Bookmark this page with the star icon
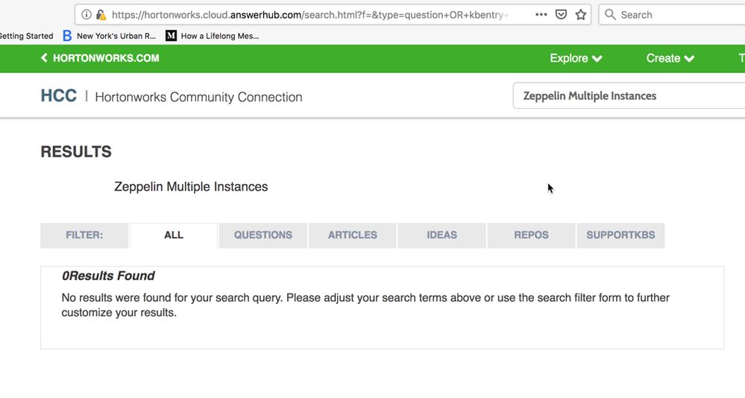Viewport: 745px width, 398px height. click(x=581, y=15)
